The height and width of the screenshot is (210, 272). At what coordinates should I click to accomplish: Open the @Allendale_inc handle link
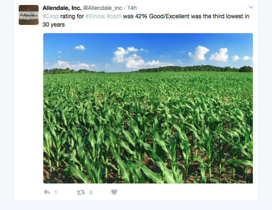pyautogui.click(x=102, y=8)
